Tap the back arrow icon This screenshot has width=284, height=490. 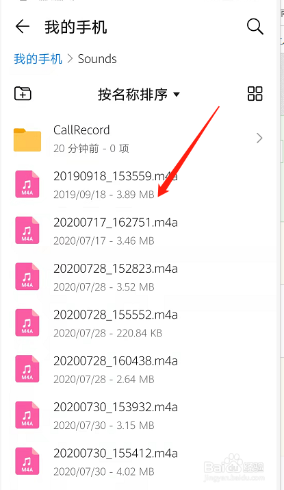(x=23, y=26)
